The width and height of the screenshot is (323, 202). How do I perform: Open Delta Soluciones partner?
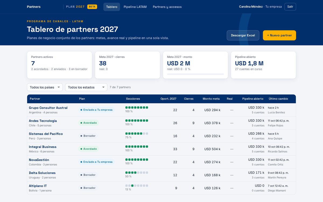pos(42,173)
